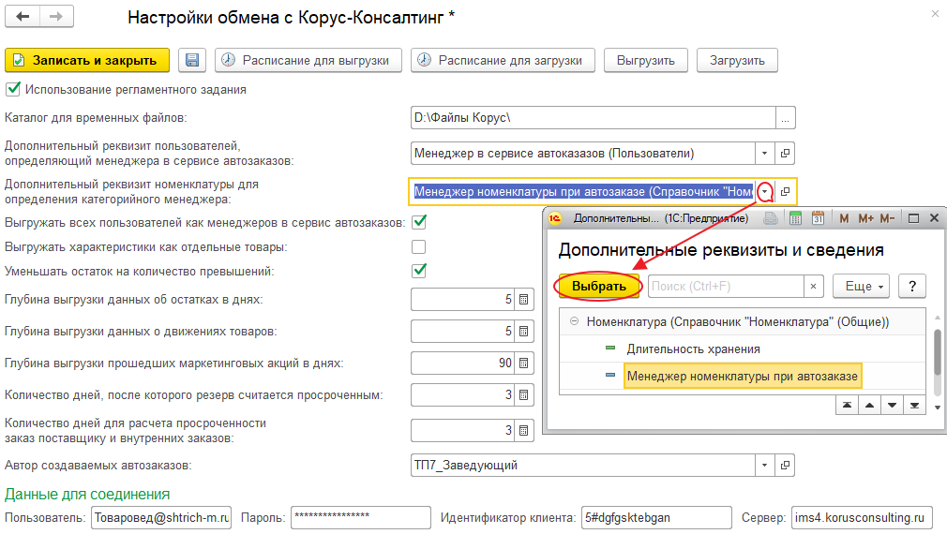Viewport: 947px width, 534px height.
Task: Open Расписание для выгрузки schedule
Action: (308, 60)
